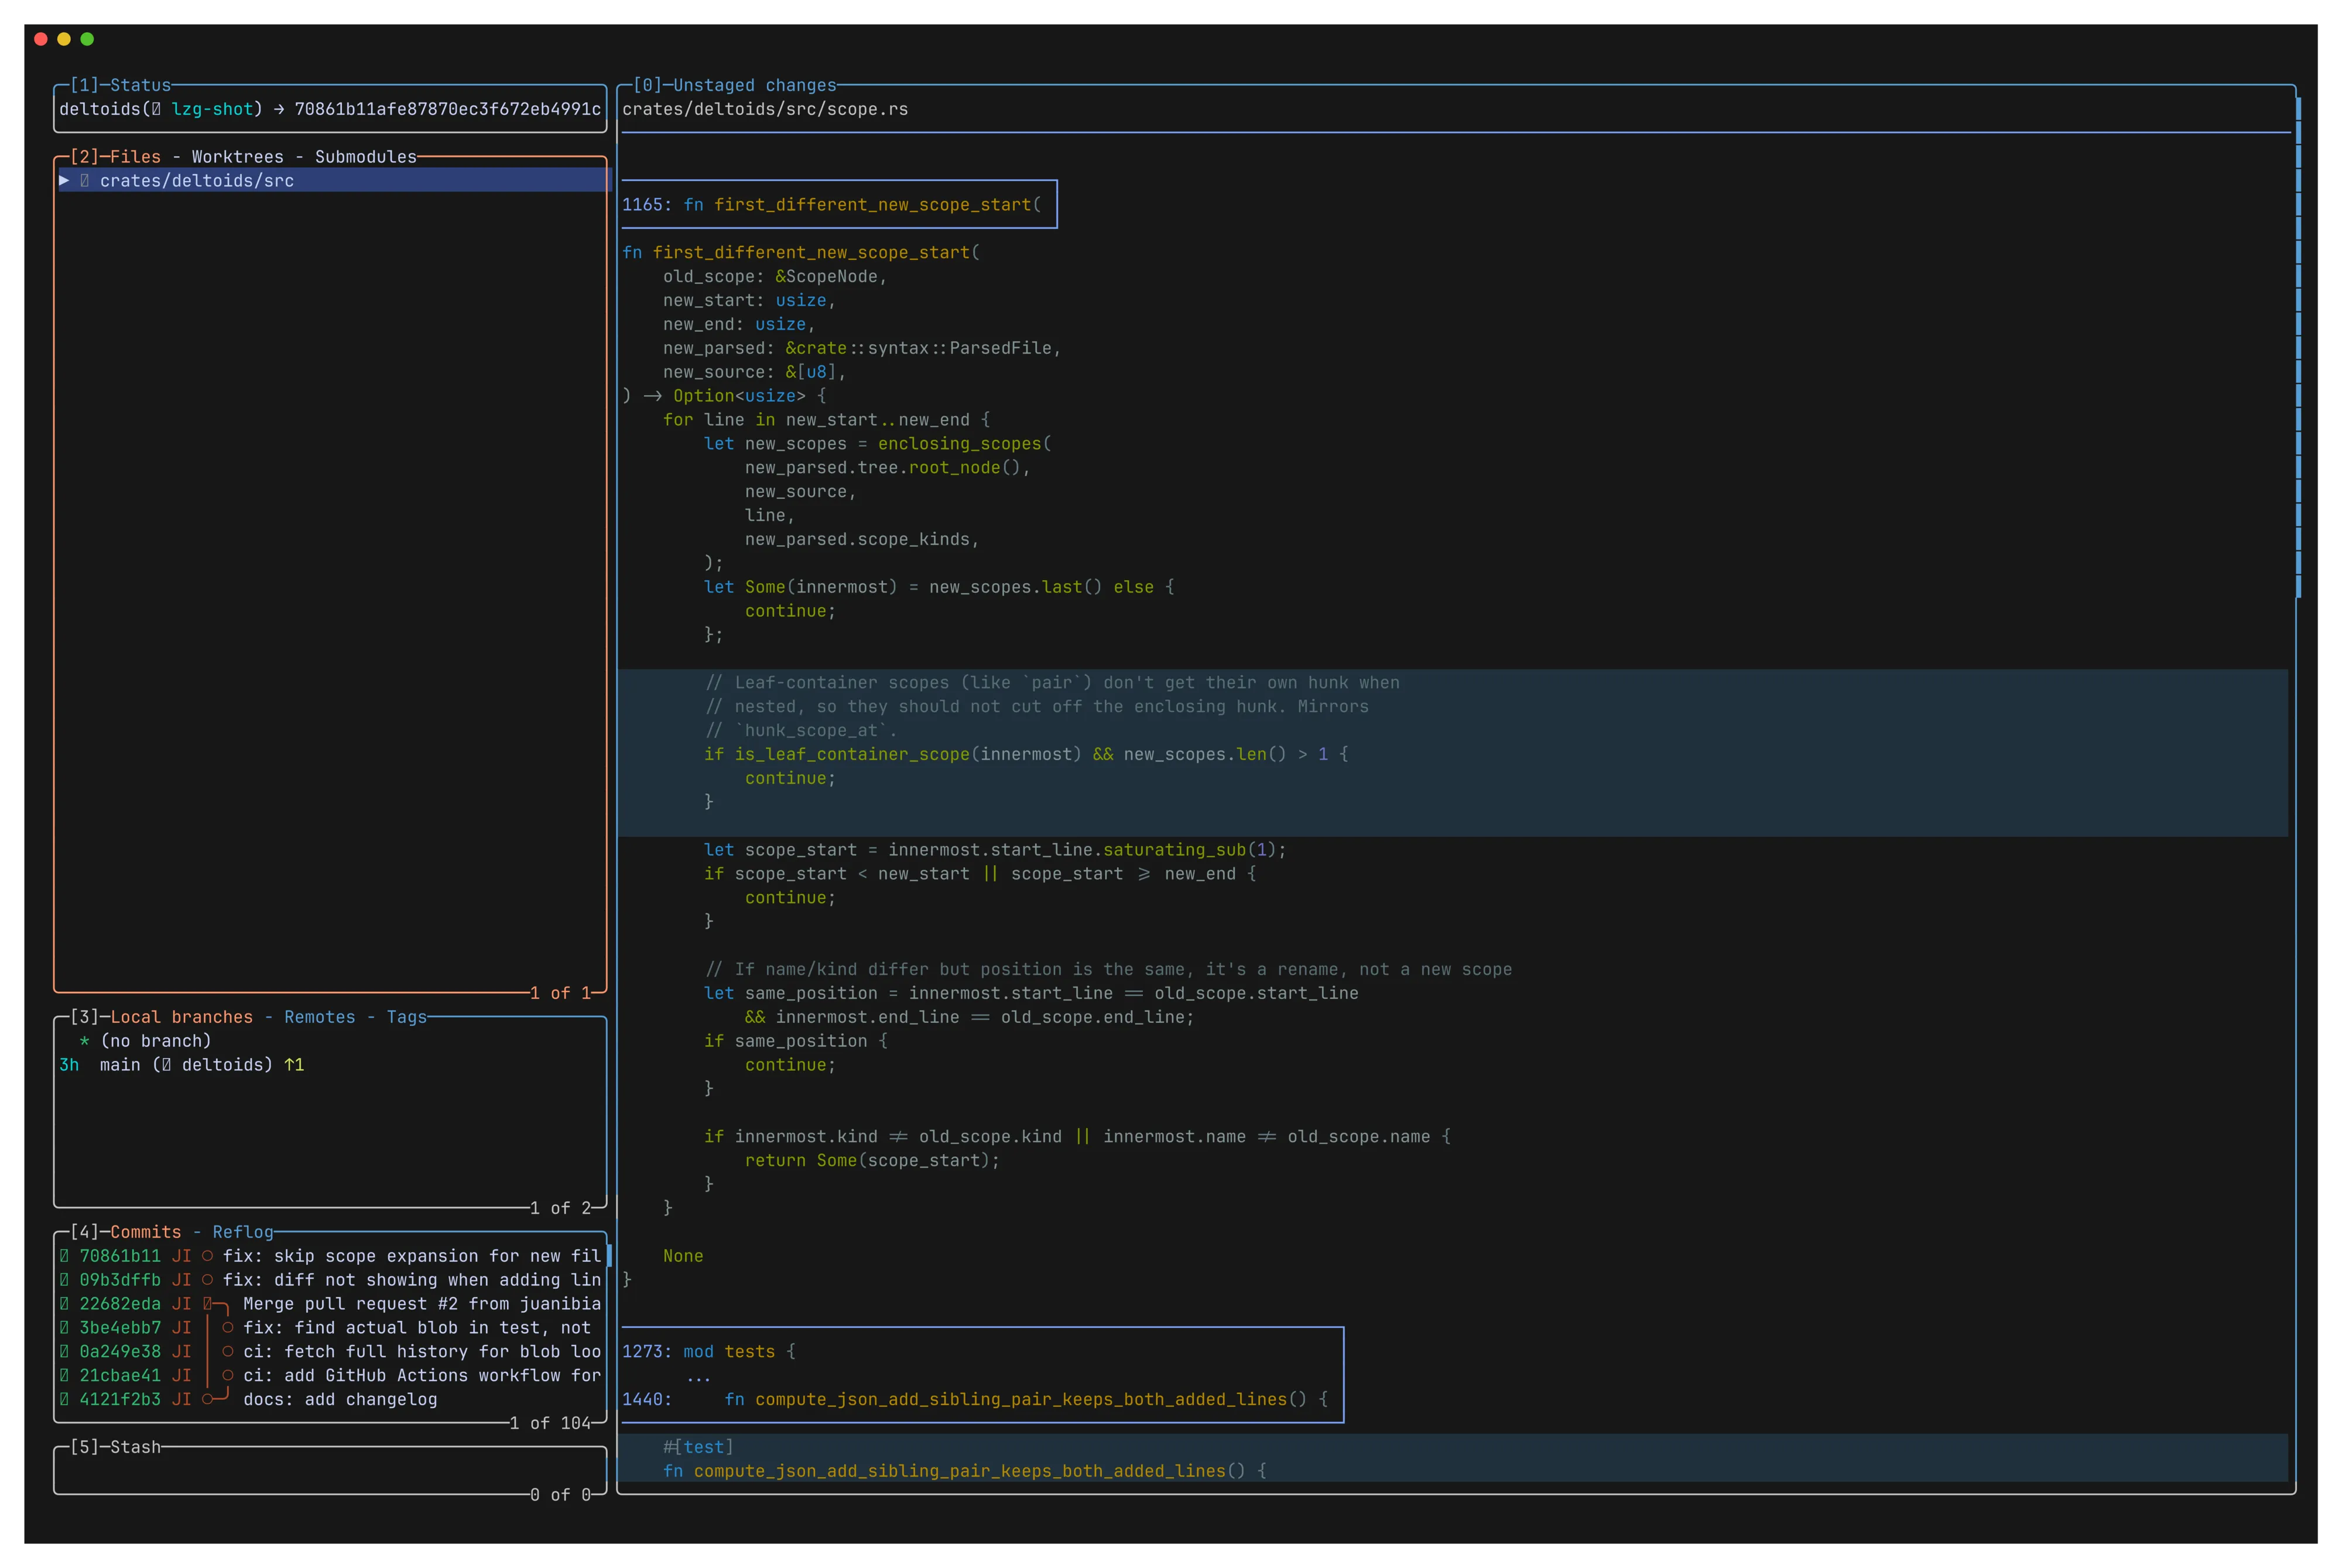Open the Remotes tab
The width and height of the screenshot is (2342, 1568).
[x=320, y=1017]
